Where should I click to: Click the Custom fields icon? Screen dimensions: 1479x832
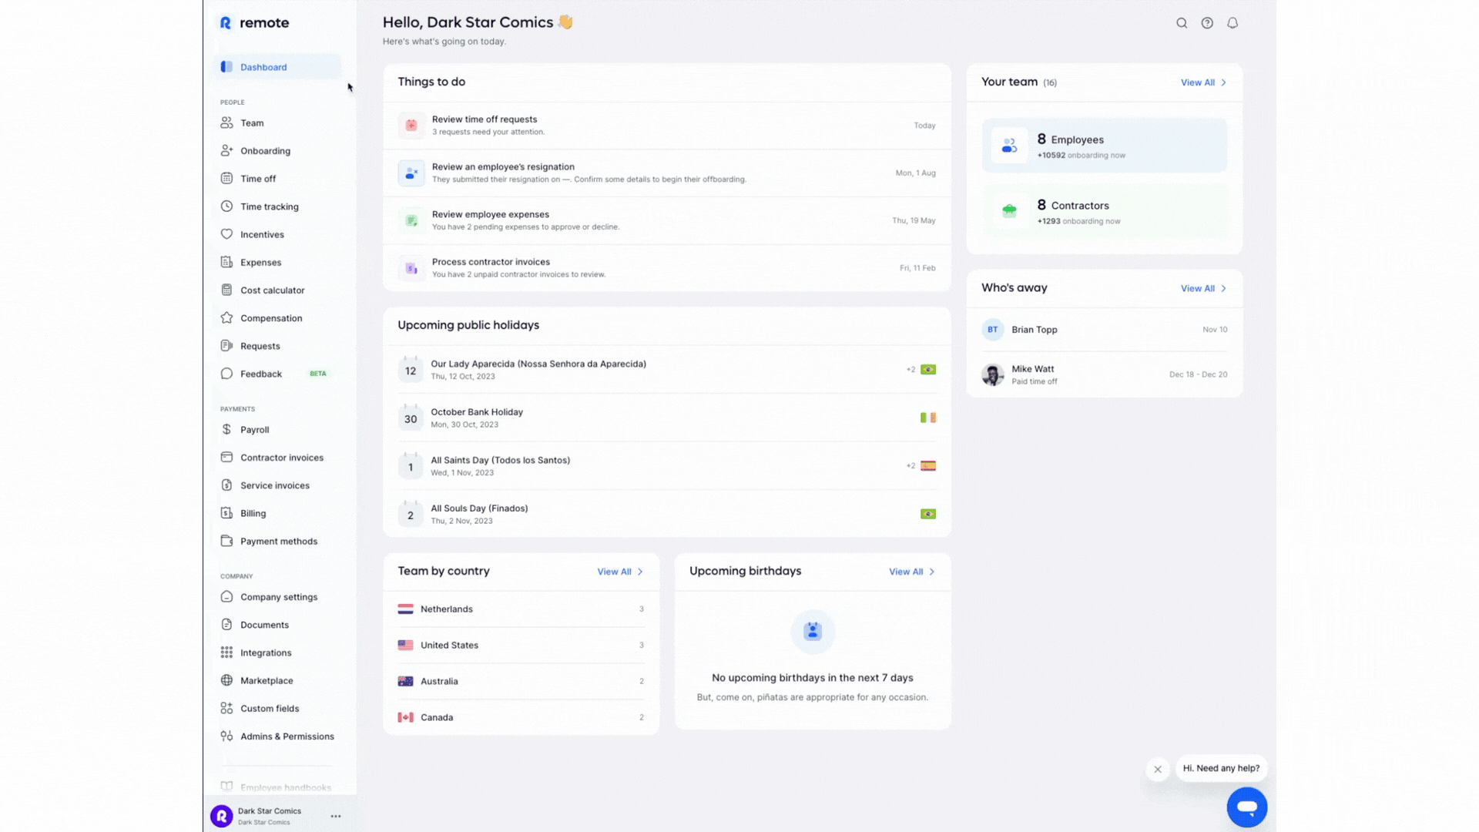[x=226, y=708]
